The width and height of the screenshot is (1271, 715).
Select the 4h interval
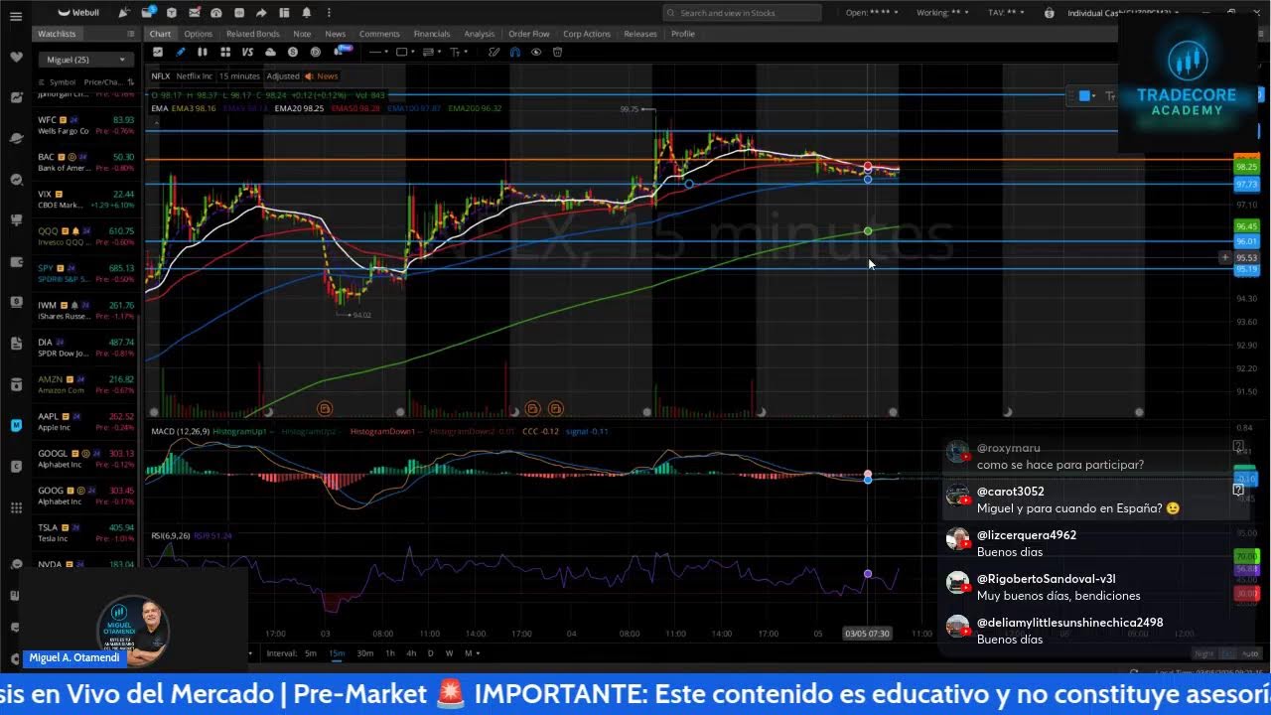[x=411, y=653]
